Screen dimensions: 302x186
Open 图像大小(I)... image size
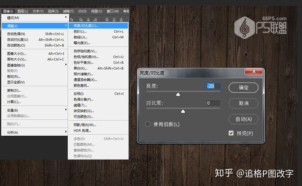[35, 54]
